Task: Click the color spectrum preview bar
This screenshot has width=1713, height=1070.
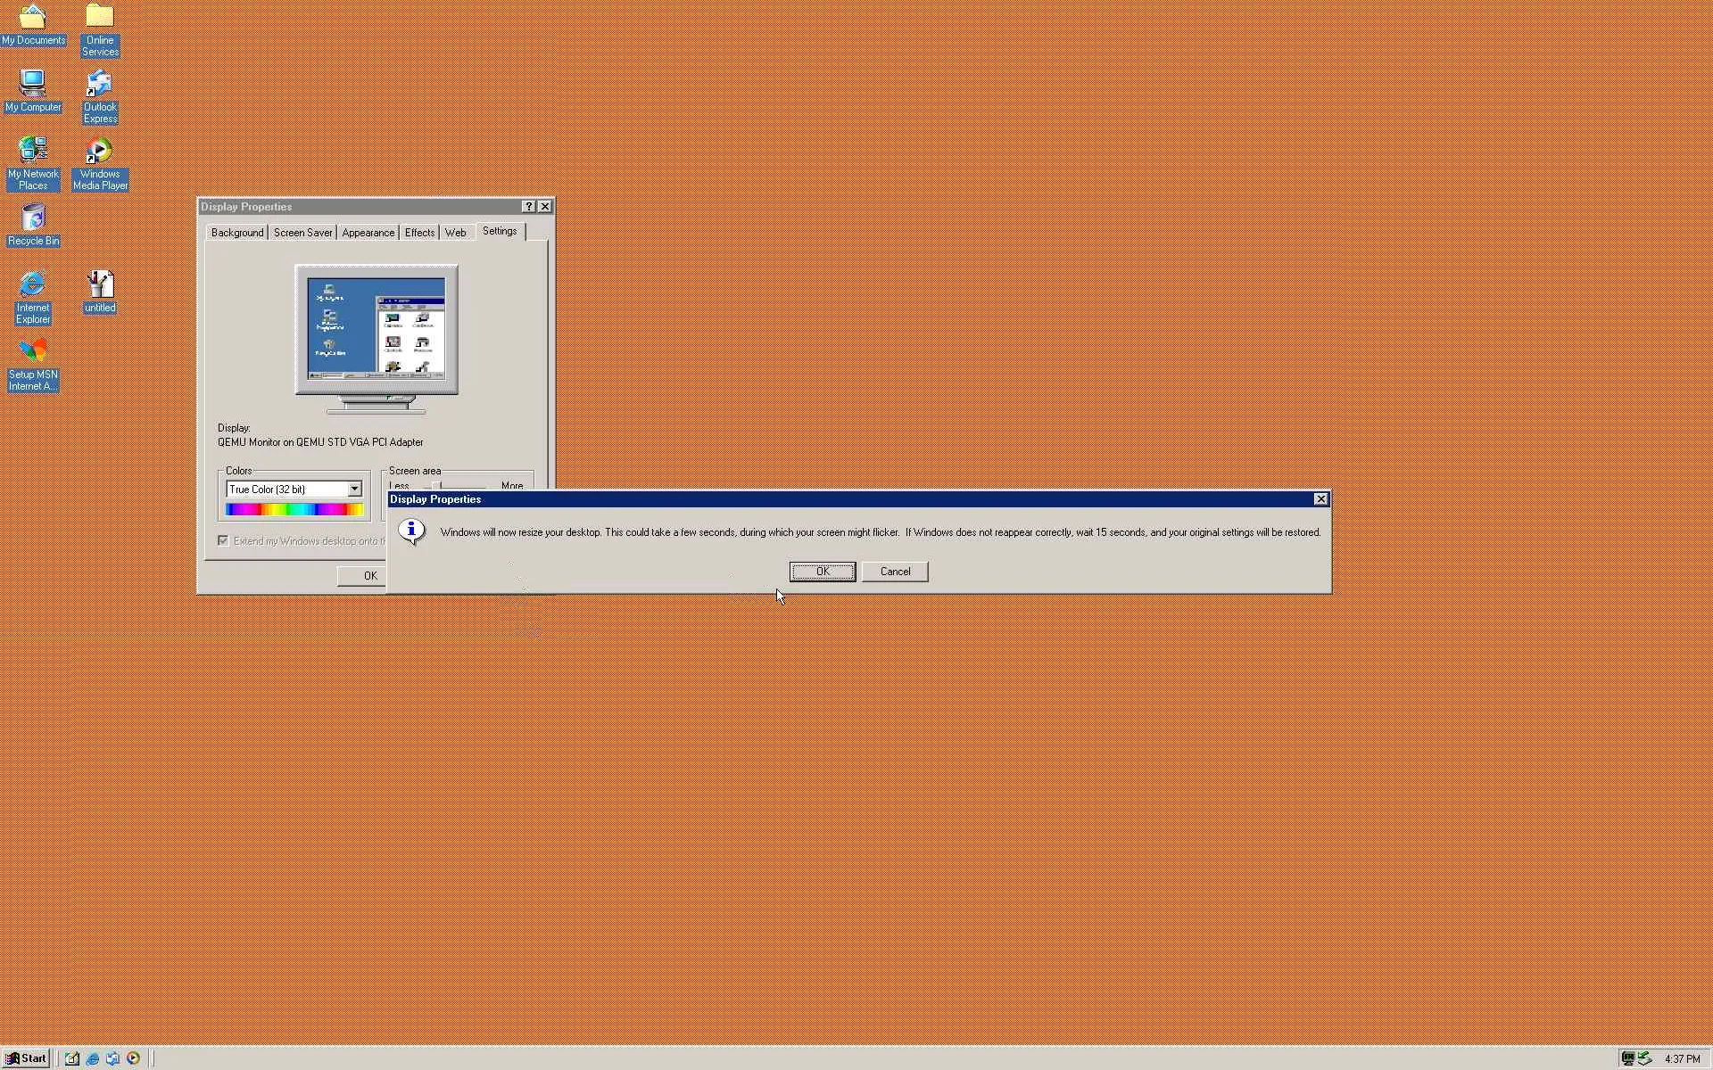Action: [x=294, y=509]
